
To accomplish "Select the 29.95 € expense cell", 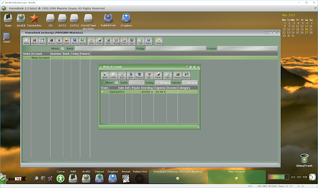I will (160, 92).
